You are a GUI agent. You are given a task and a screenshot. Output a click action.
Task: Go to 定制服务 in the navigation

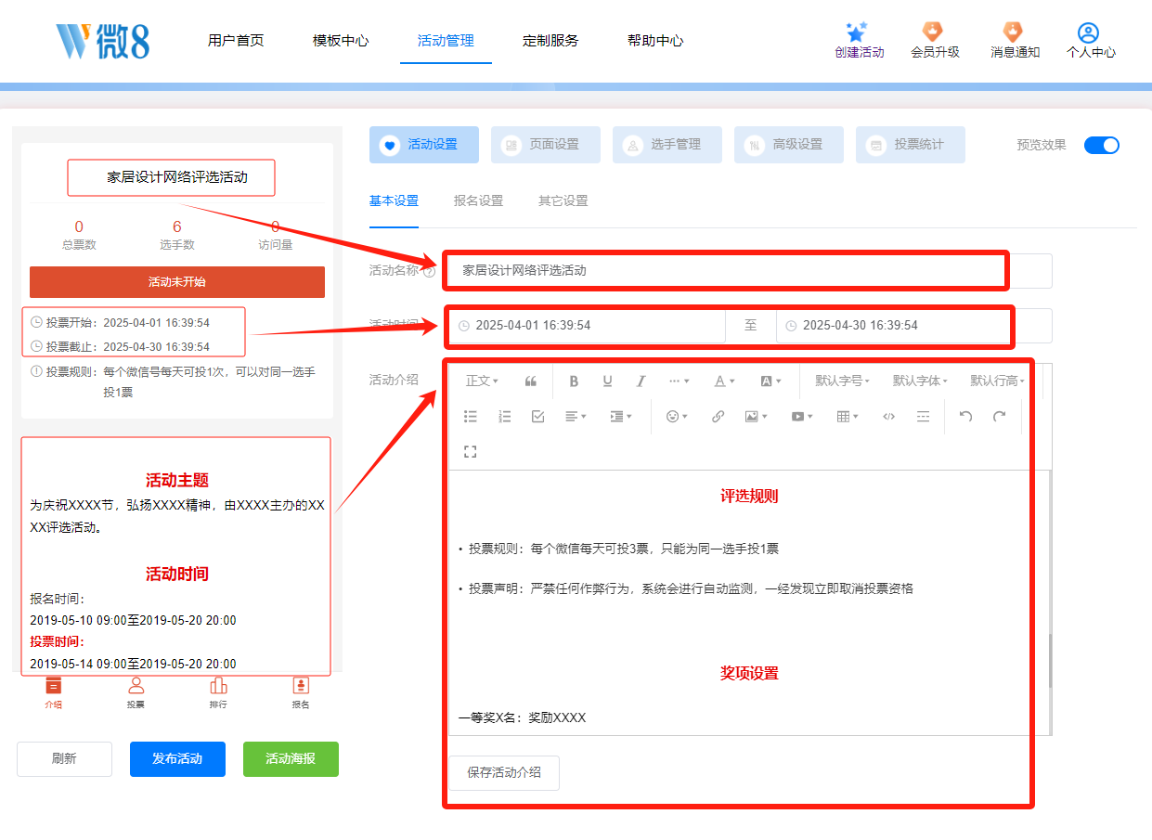click(550, 41)
